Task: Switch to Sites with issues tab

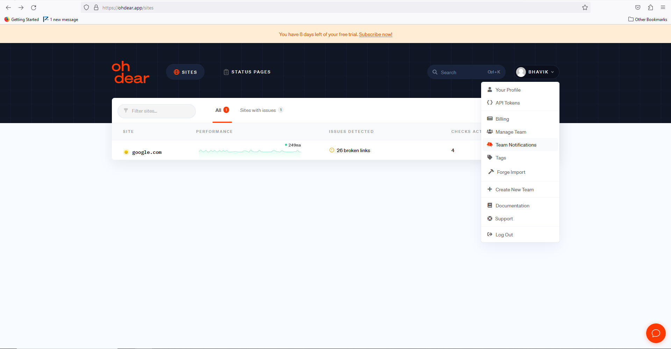Action: tap(262, 110)
